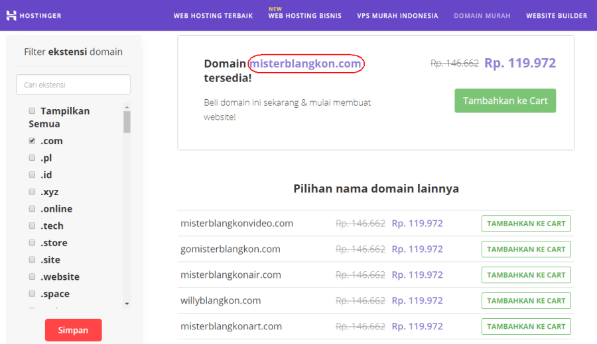The image size is (597, 344).
Task: Tick the .id extension checkbox
Action: 32,175
